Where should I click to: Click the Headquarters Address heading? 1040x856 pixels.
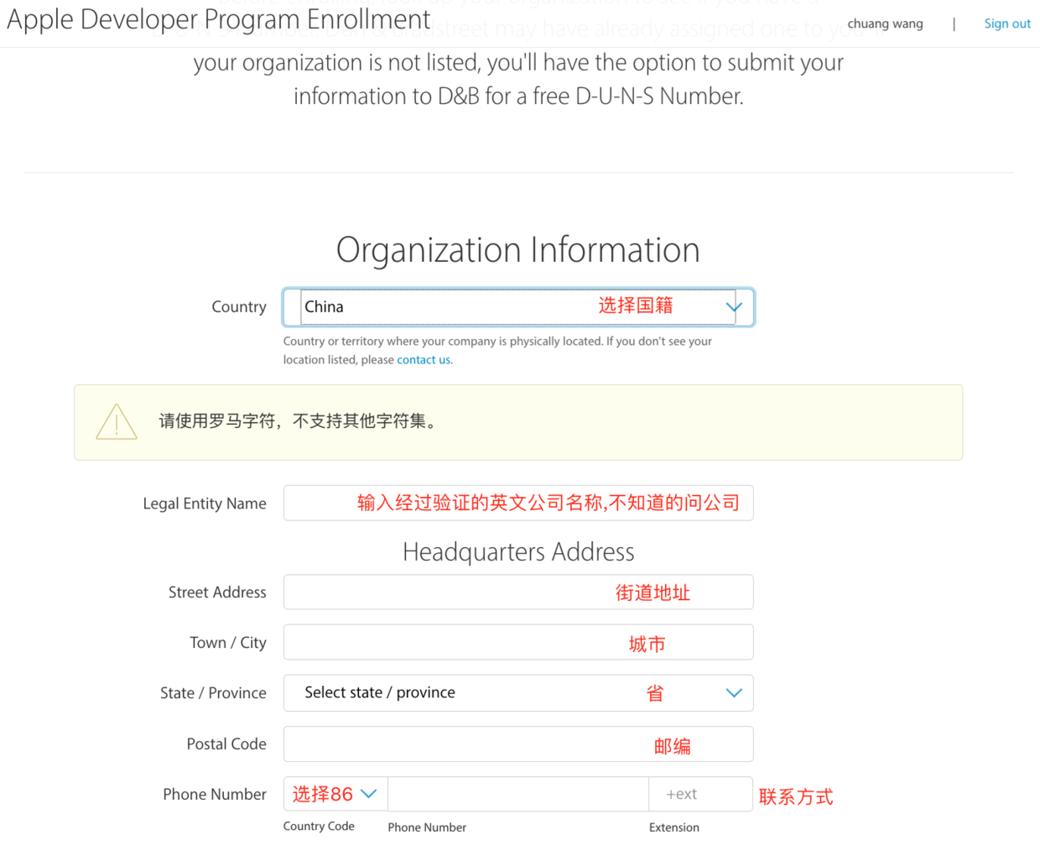[x=518, y=552]
